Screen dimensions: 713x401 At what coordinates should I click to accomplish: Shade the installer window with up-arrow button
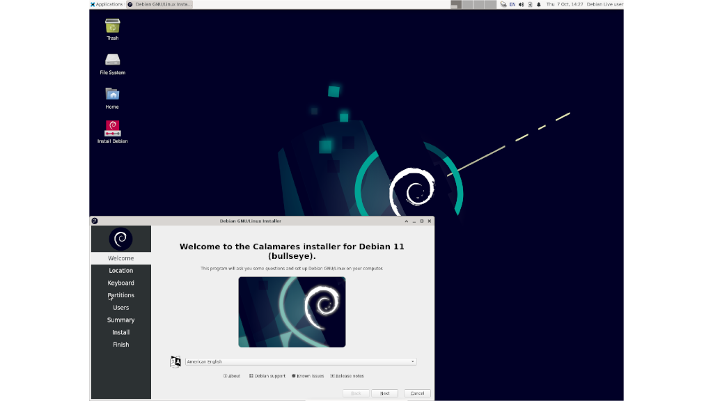(407, 221)
